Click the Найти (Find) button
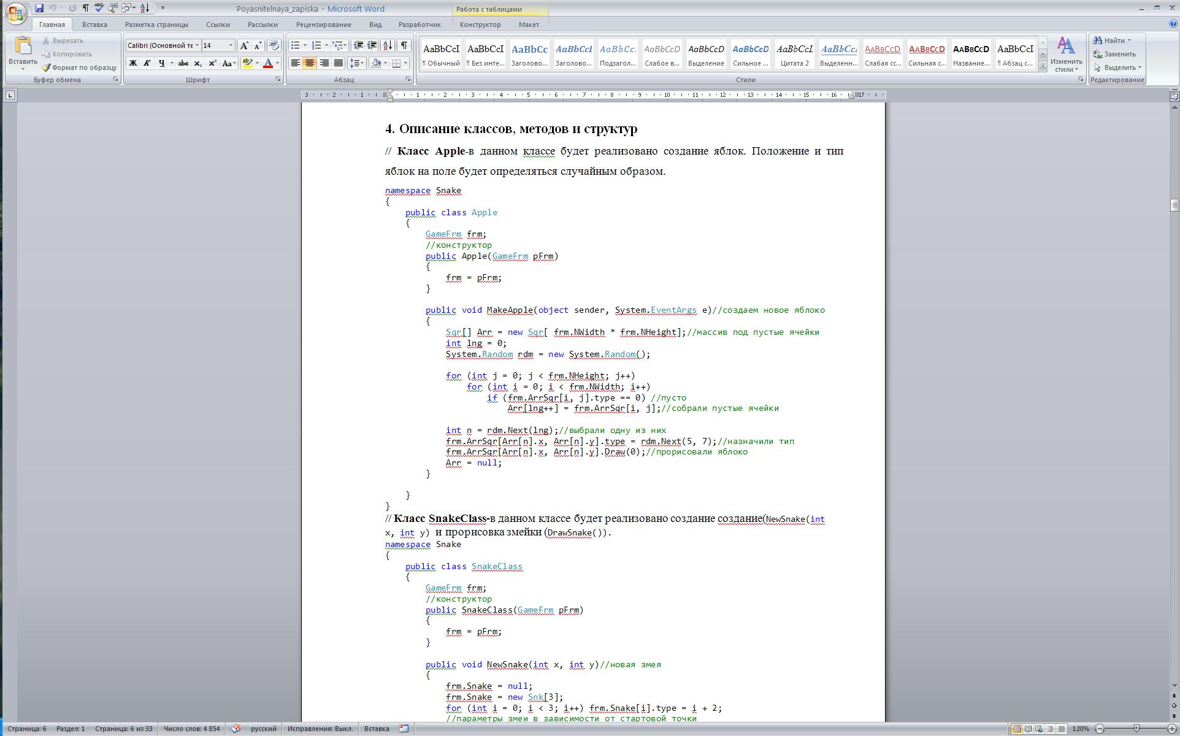Image resolution: width=1180 pixels, height=736 pixels. click(1113, 40)
